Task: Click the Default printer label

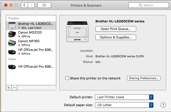Action: coord(81,97)
